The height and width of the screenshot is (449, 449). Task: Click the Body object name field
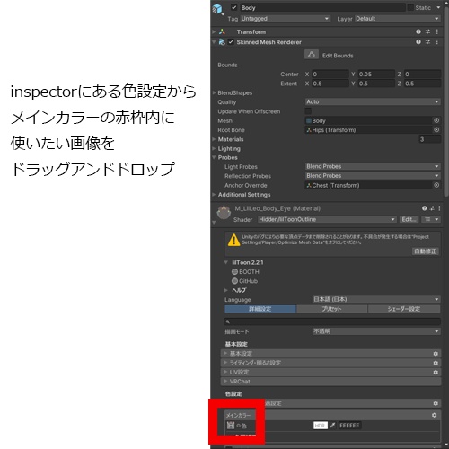tap(322, 7)
